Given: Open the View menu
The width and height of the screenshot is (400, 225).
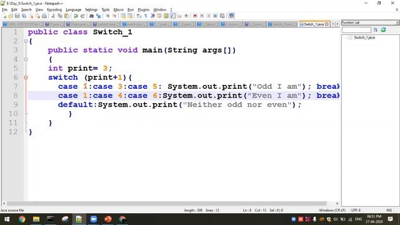Looking at the screenshot, I should 39,10.
